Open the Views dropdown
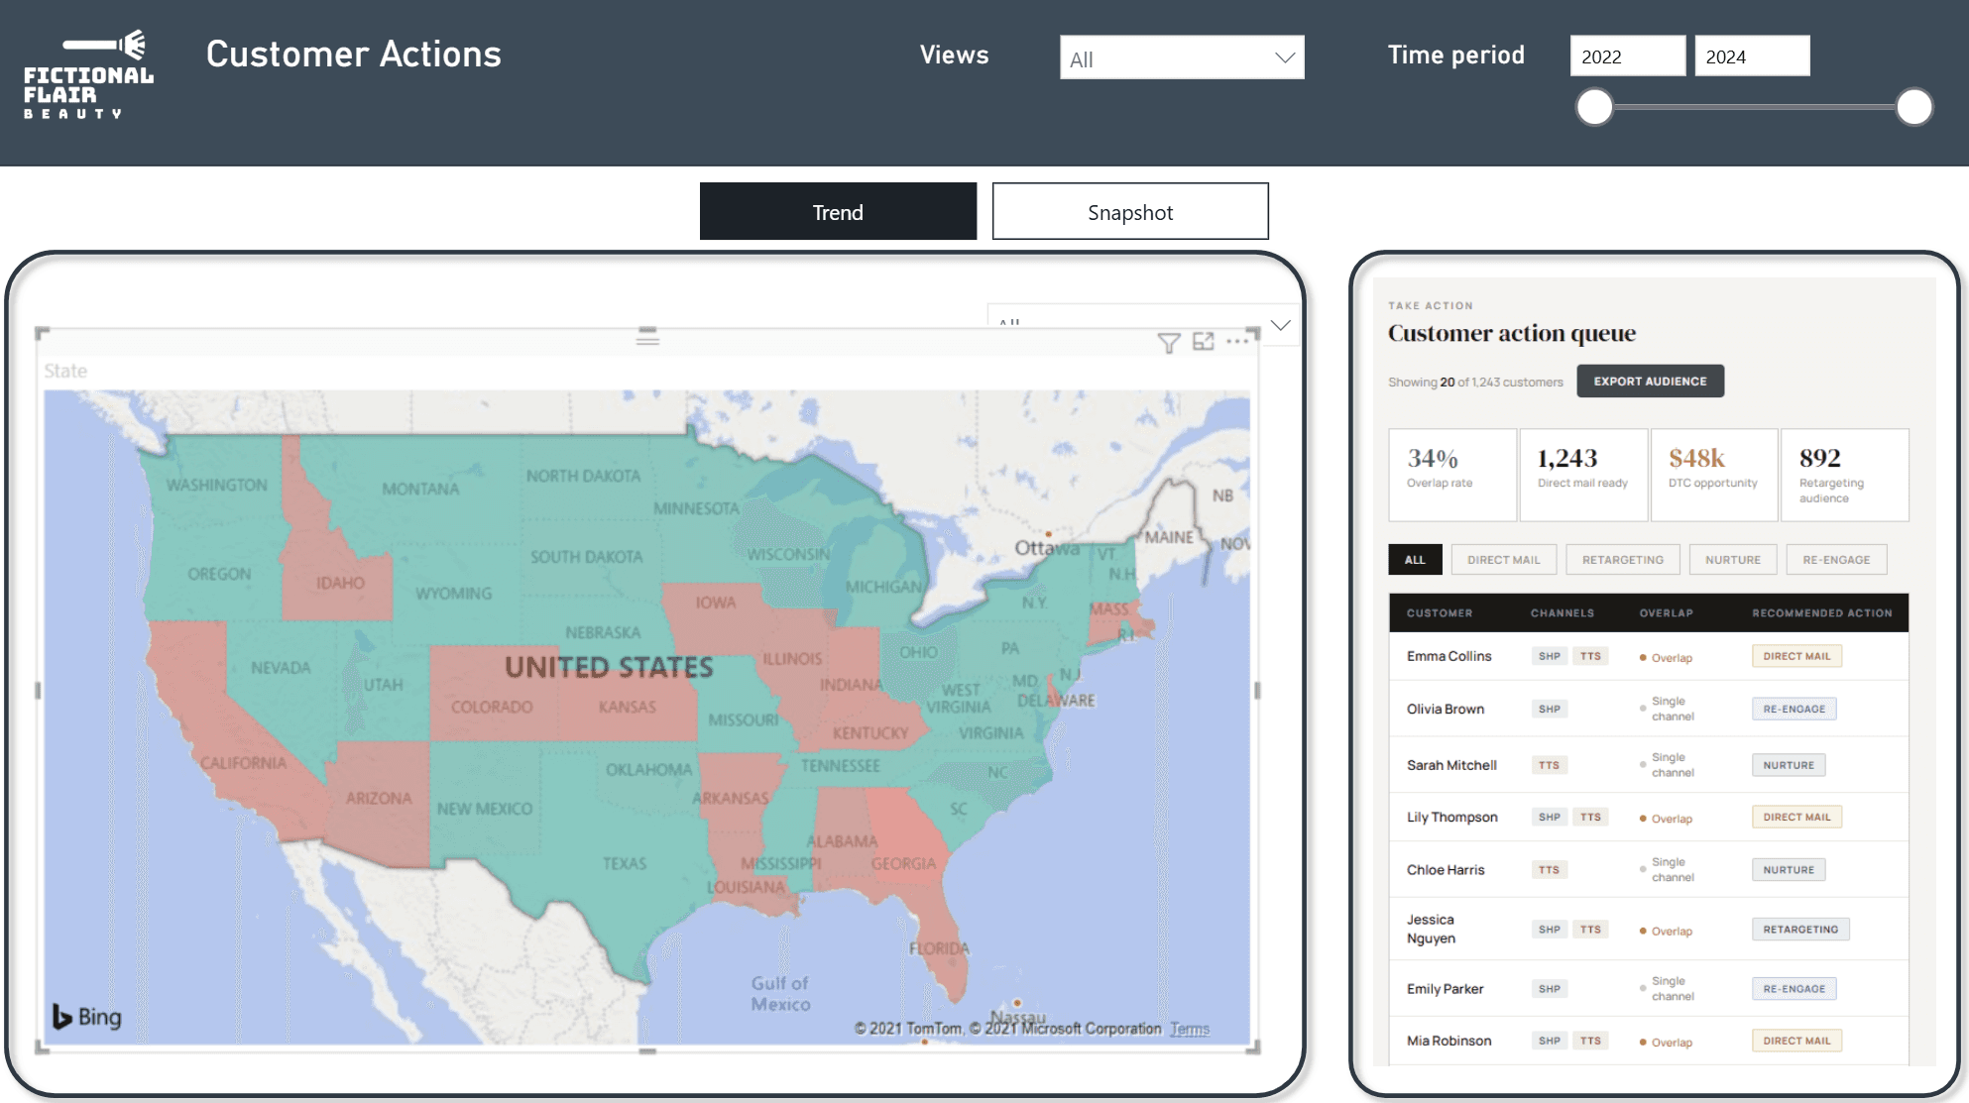 pos(1181,58)
